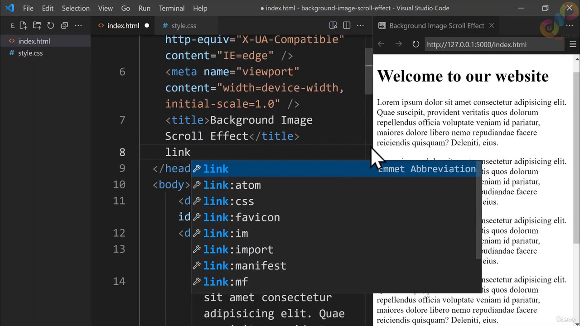Split the editor to the right
Screen dimensions: 580x326
coord(347,26)
